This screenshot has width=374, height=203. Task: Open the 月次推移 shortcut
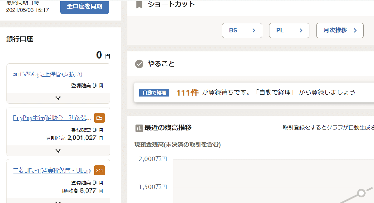point(340,31)
